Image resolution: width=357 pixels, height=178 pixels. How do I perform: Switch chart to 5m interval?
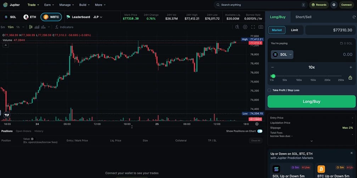(3, 27)
